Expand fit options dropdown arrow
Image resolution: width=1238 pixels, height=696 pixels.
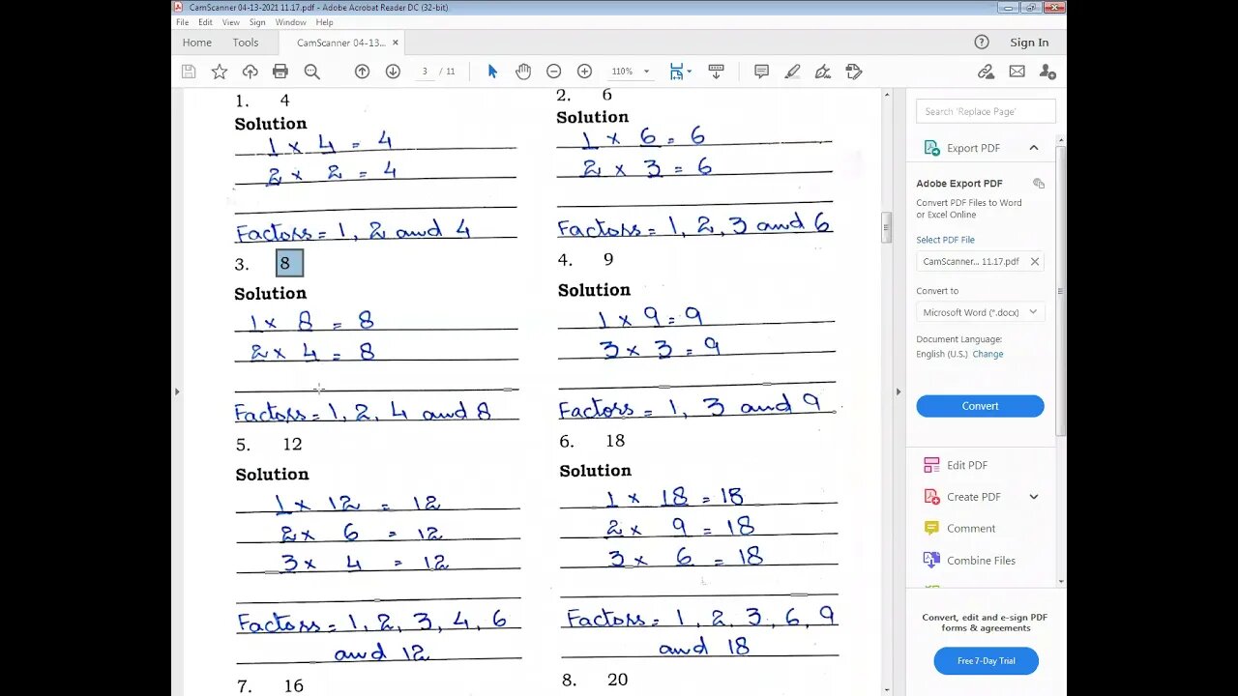click(x=689, y=72)
